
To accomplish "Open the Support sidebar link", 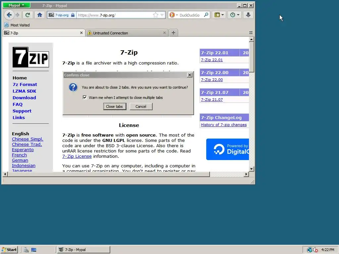I will tap(22, 111).
